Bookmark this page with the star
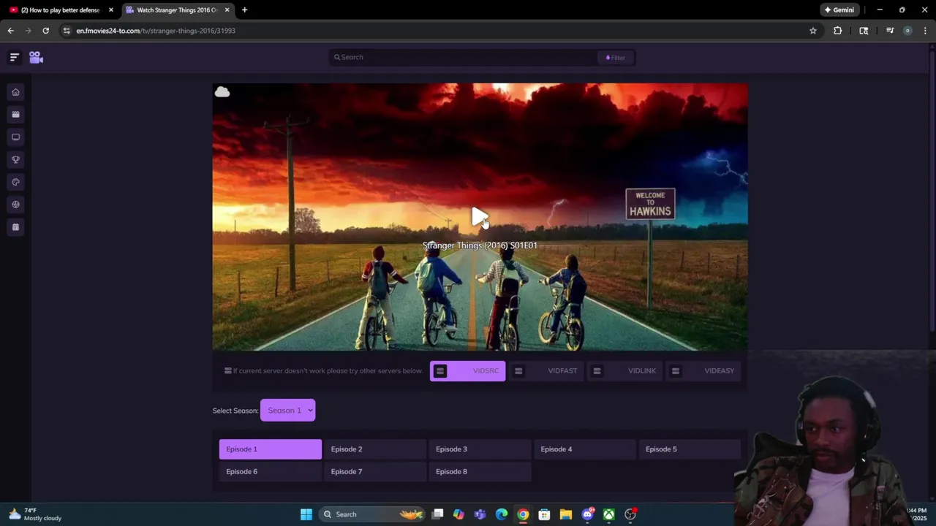The width and height of the screenshot is (936, 526). pos(812,31)
